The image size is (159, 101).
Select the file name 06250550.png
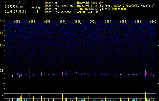(14, 7)
